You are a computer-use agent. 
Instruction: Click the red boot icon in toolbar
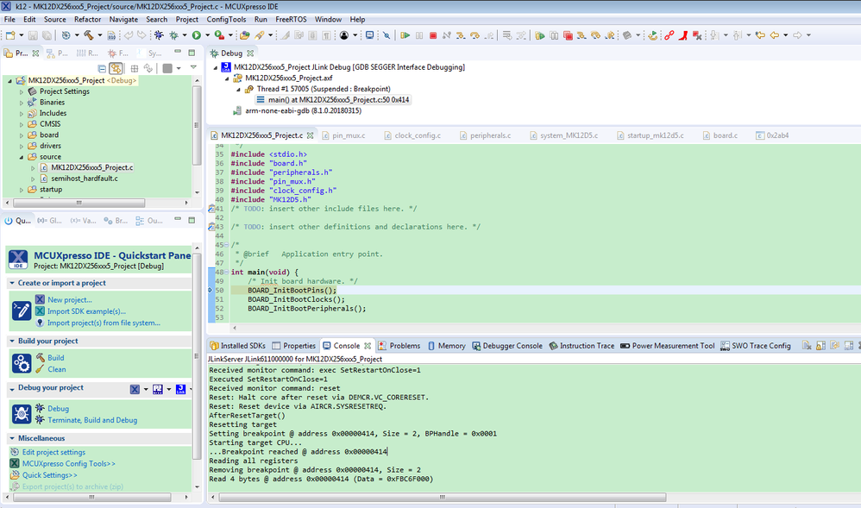click(x=683, y=35)
